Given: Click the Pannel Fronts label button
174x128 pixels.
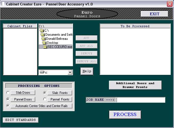Looking at the screenshot, I should (60, 99).
